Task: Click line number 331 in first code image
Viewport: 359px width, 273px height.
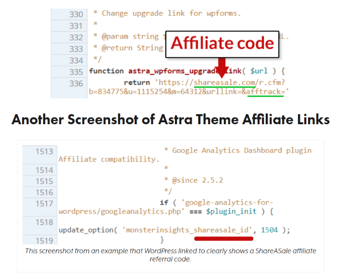Action: [x=76, y=26]
